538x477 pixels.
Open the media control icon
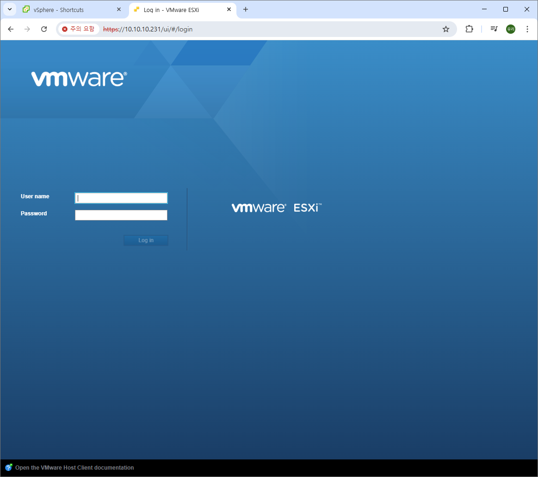point(494,29)
